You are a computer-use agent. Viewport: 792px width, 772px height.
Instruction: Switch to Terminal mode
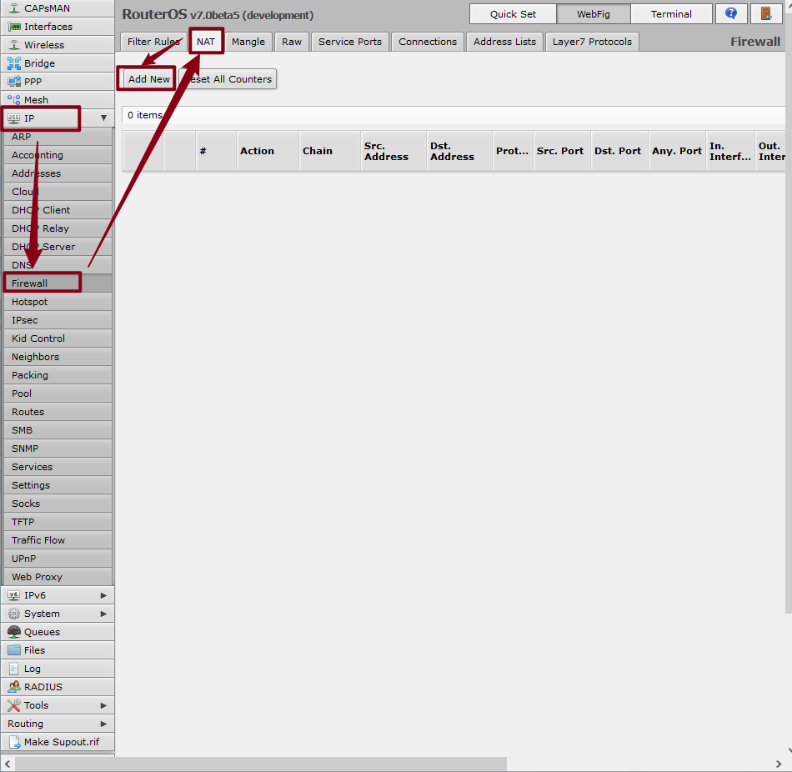point(671,14)
